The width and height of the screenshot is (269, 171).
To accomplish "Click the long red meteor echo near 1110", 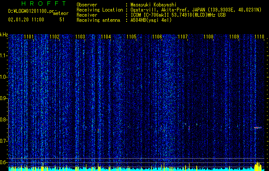I will [x=258, y=127].
